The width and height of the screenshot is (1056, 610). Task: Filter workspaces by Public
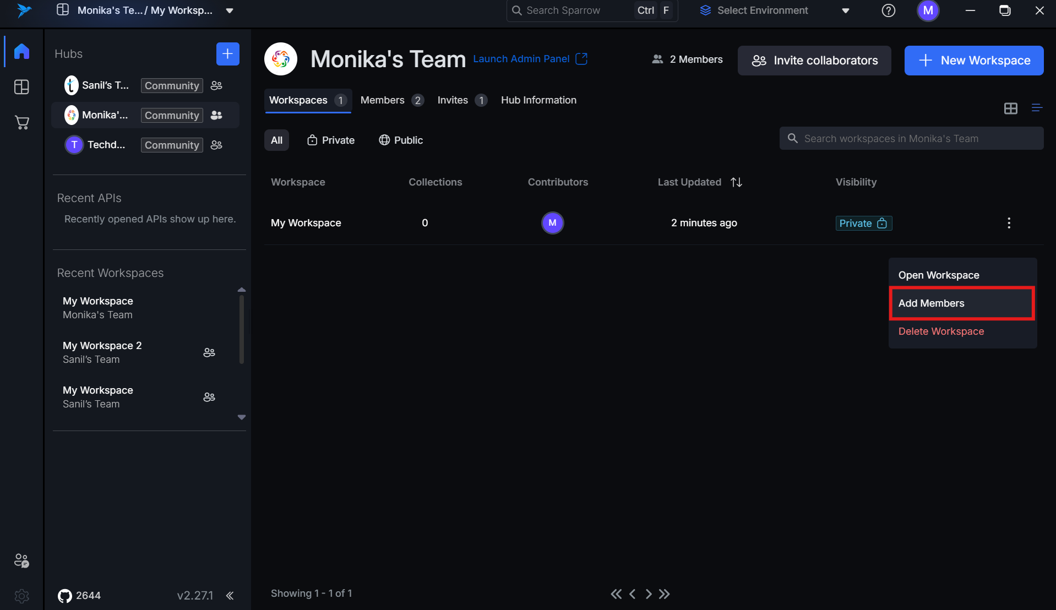pyautogui.click(x=401, y=140)
